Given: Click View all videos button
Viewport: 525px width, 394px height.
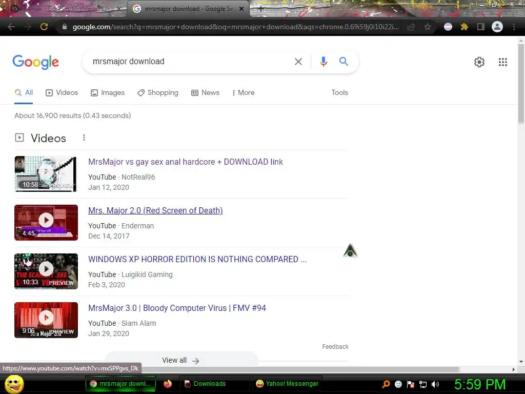Looking at the screenshot, I should pyautogui.click(x=181, y=360).
